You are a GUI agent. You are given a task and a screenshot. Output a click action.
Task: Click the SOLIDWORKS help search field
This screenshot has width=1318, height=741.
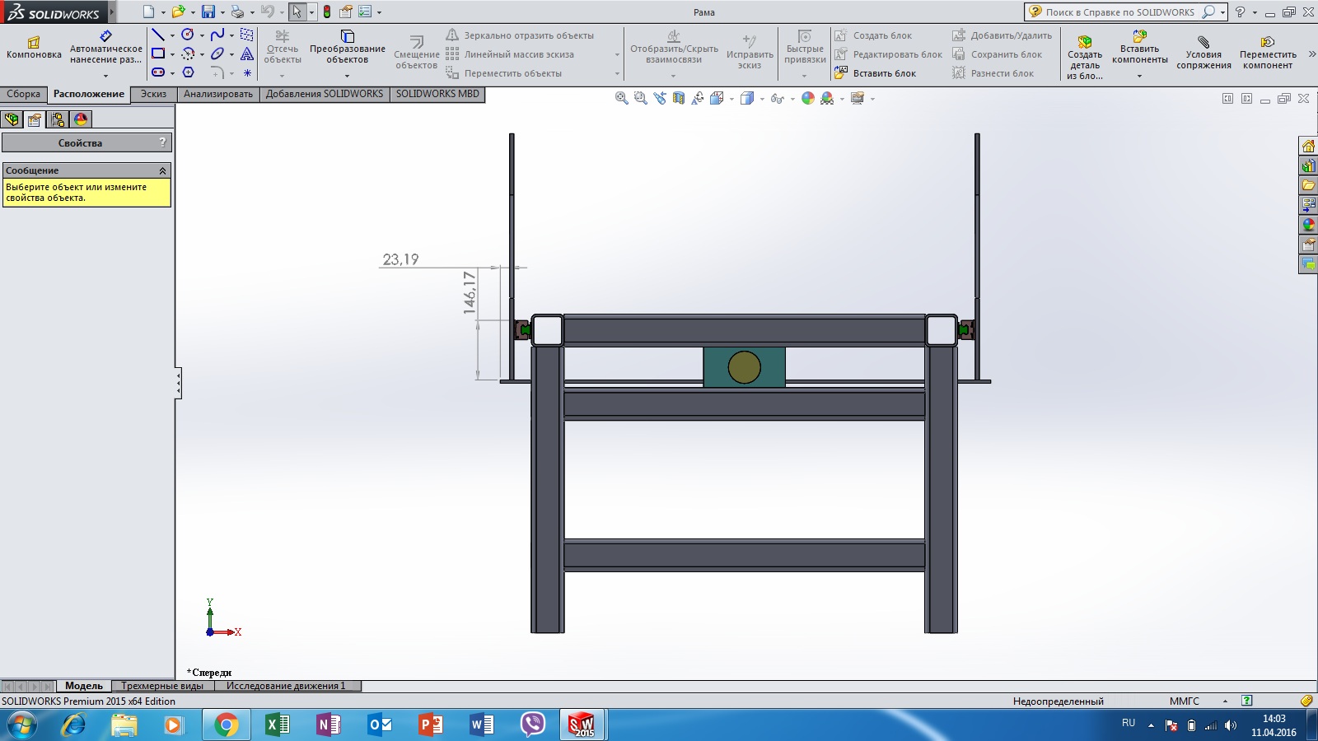1120,12
